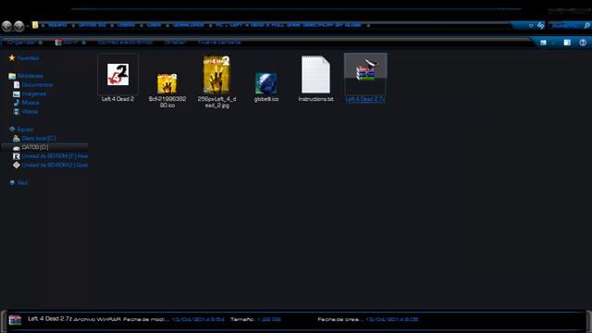Click the Imágenes icon in sidebar
The image size is (592, 333).
(17, 93)
